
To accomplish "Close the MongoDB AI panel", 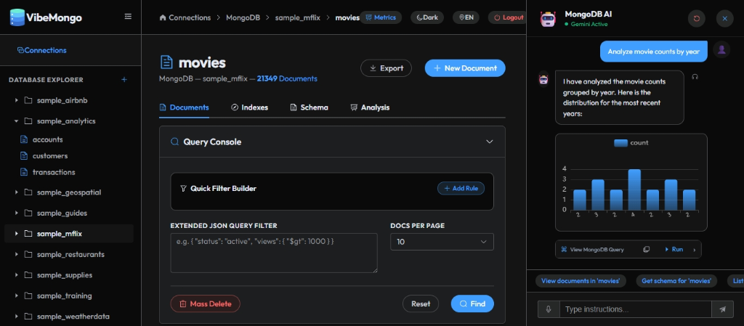I will pos(724,18).
